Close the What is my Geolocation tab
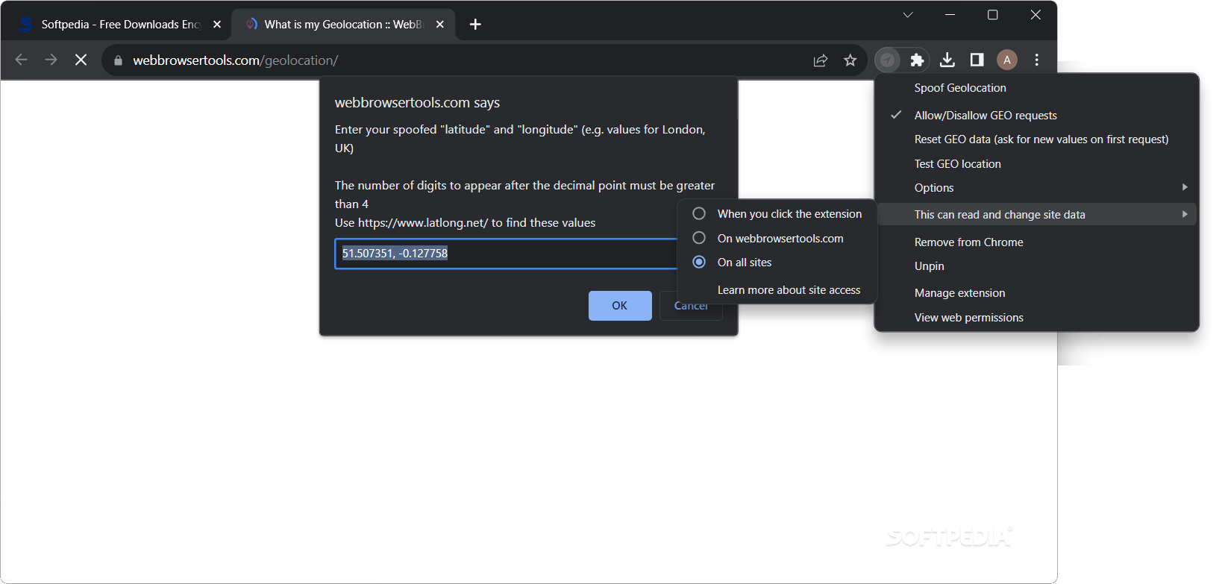Screen dimensions: 1222x584 coord(440,25)
